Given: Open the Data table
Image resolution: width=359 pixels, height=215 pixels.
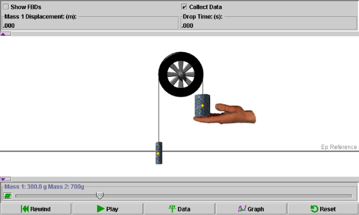Looking at the screenshot, I should 179,209.
